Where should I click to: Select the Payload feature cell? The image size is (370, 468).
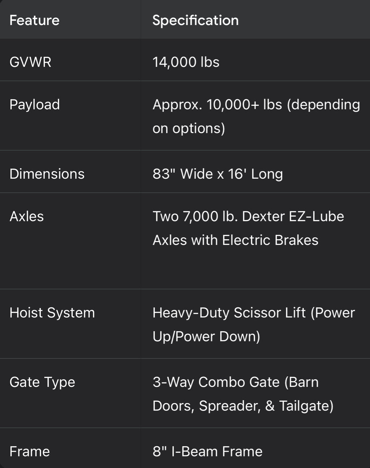(x=35, y=105)
